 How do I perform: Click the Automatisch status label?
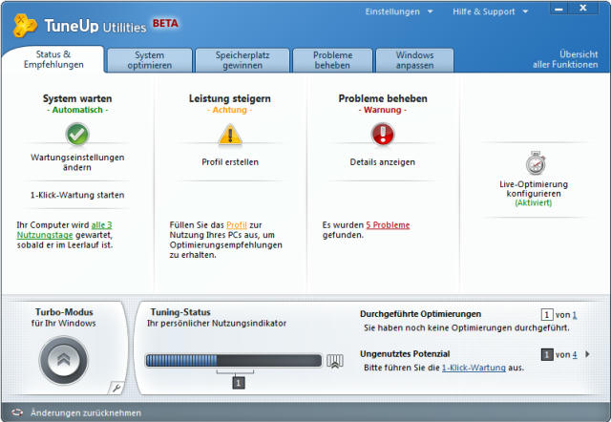[x=77, y=110]
